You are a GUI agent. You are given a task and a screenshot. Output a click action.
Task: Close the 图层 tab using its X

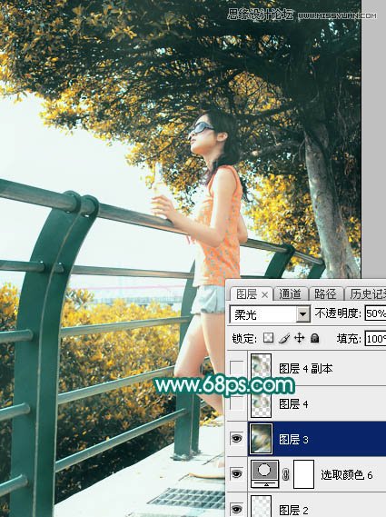[264, 294]
